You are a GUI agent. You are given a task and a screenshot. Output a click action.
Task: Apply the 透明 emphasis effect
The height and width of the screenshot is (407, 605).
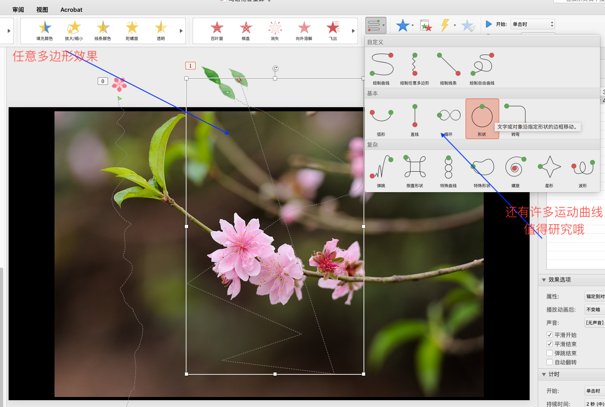161,31
